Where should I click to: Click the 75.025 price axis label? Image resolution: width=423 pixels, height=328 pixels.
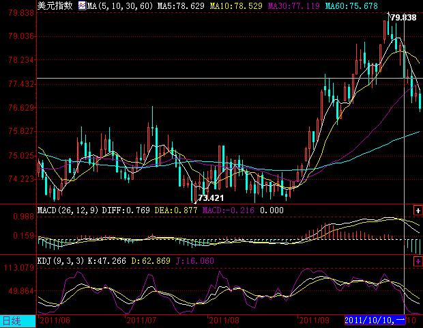click(21, 155)
